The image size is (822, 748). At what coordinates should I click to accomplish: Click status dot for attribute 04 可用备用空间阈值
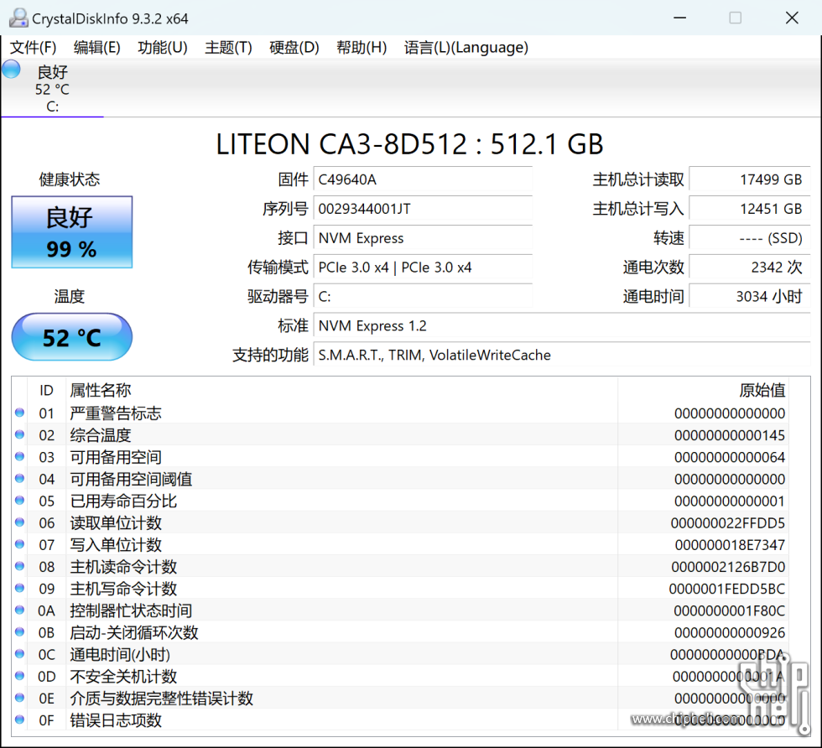tap(20, 479)
